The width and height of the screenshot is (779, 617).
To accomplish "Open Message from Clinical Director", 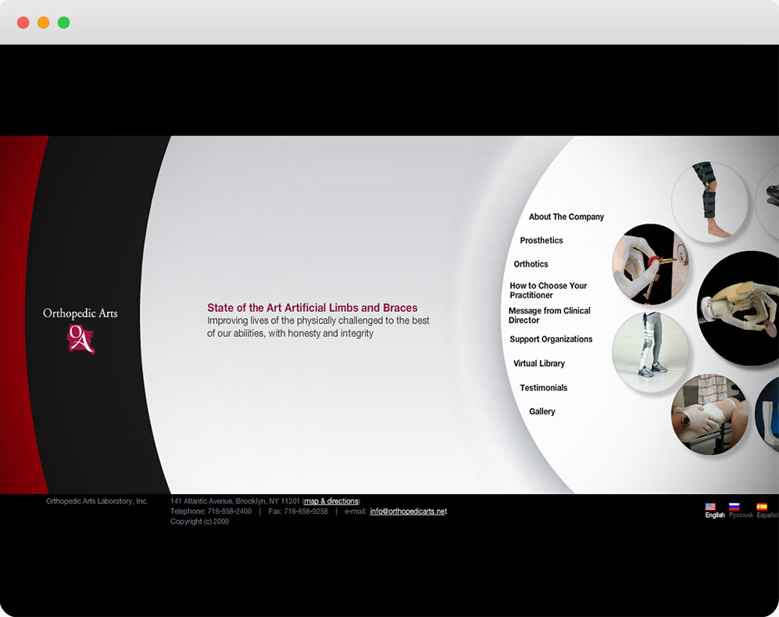I will pos(549,315).
